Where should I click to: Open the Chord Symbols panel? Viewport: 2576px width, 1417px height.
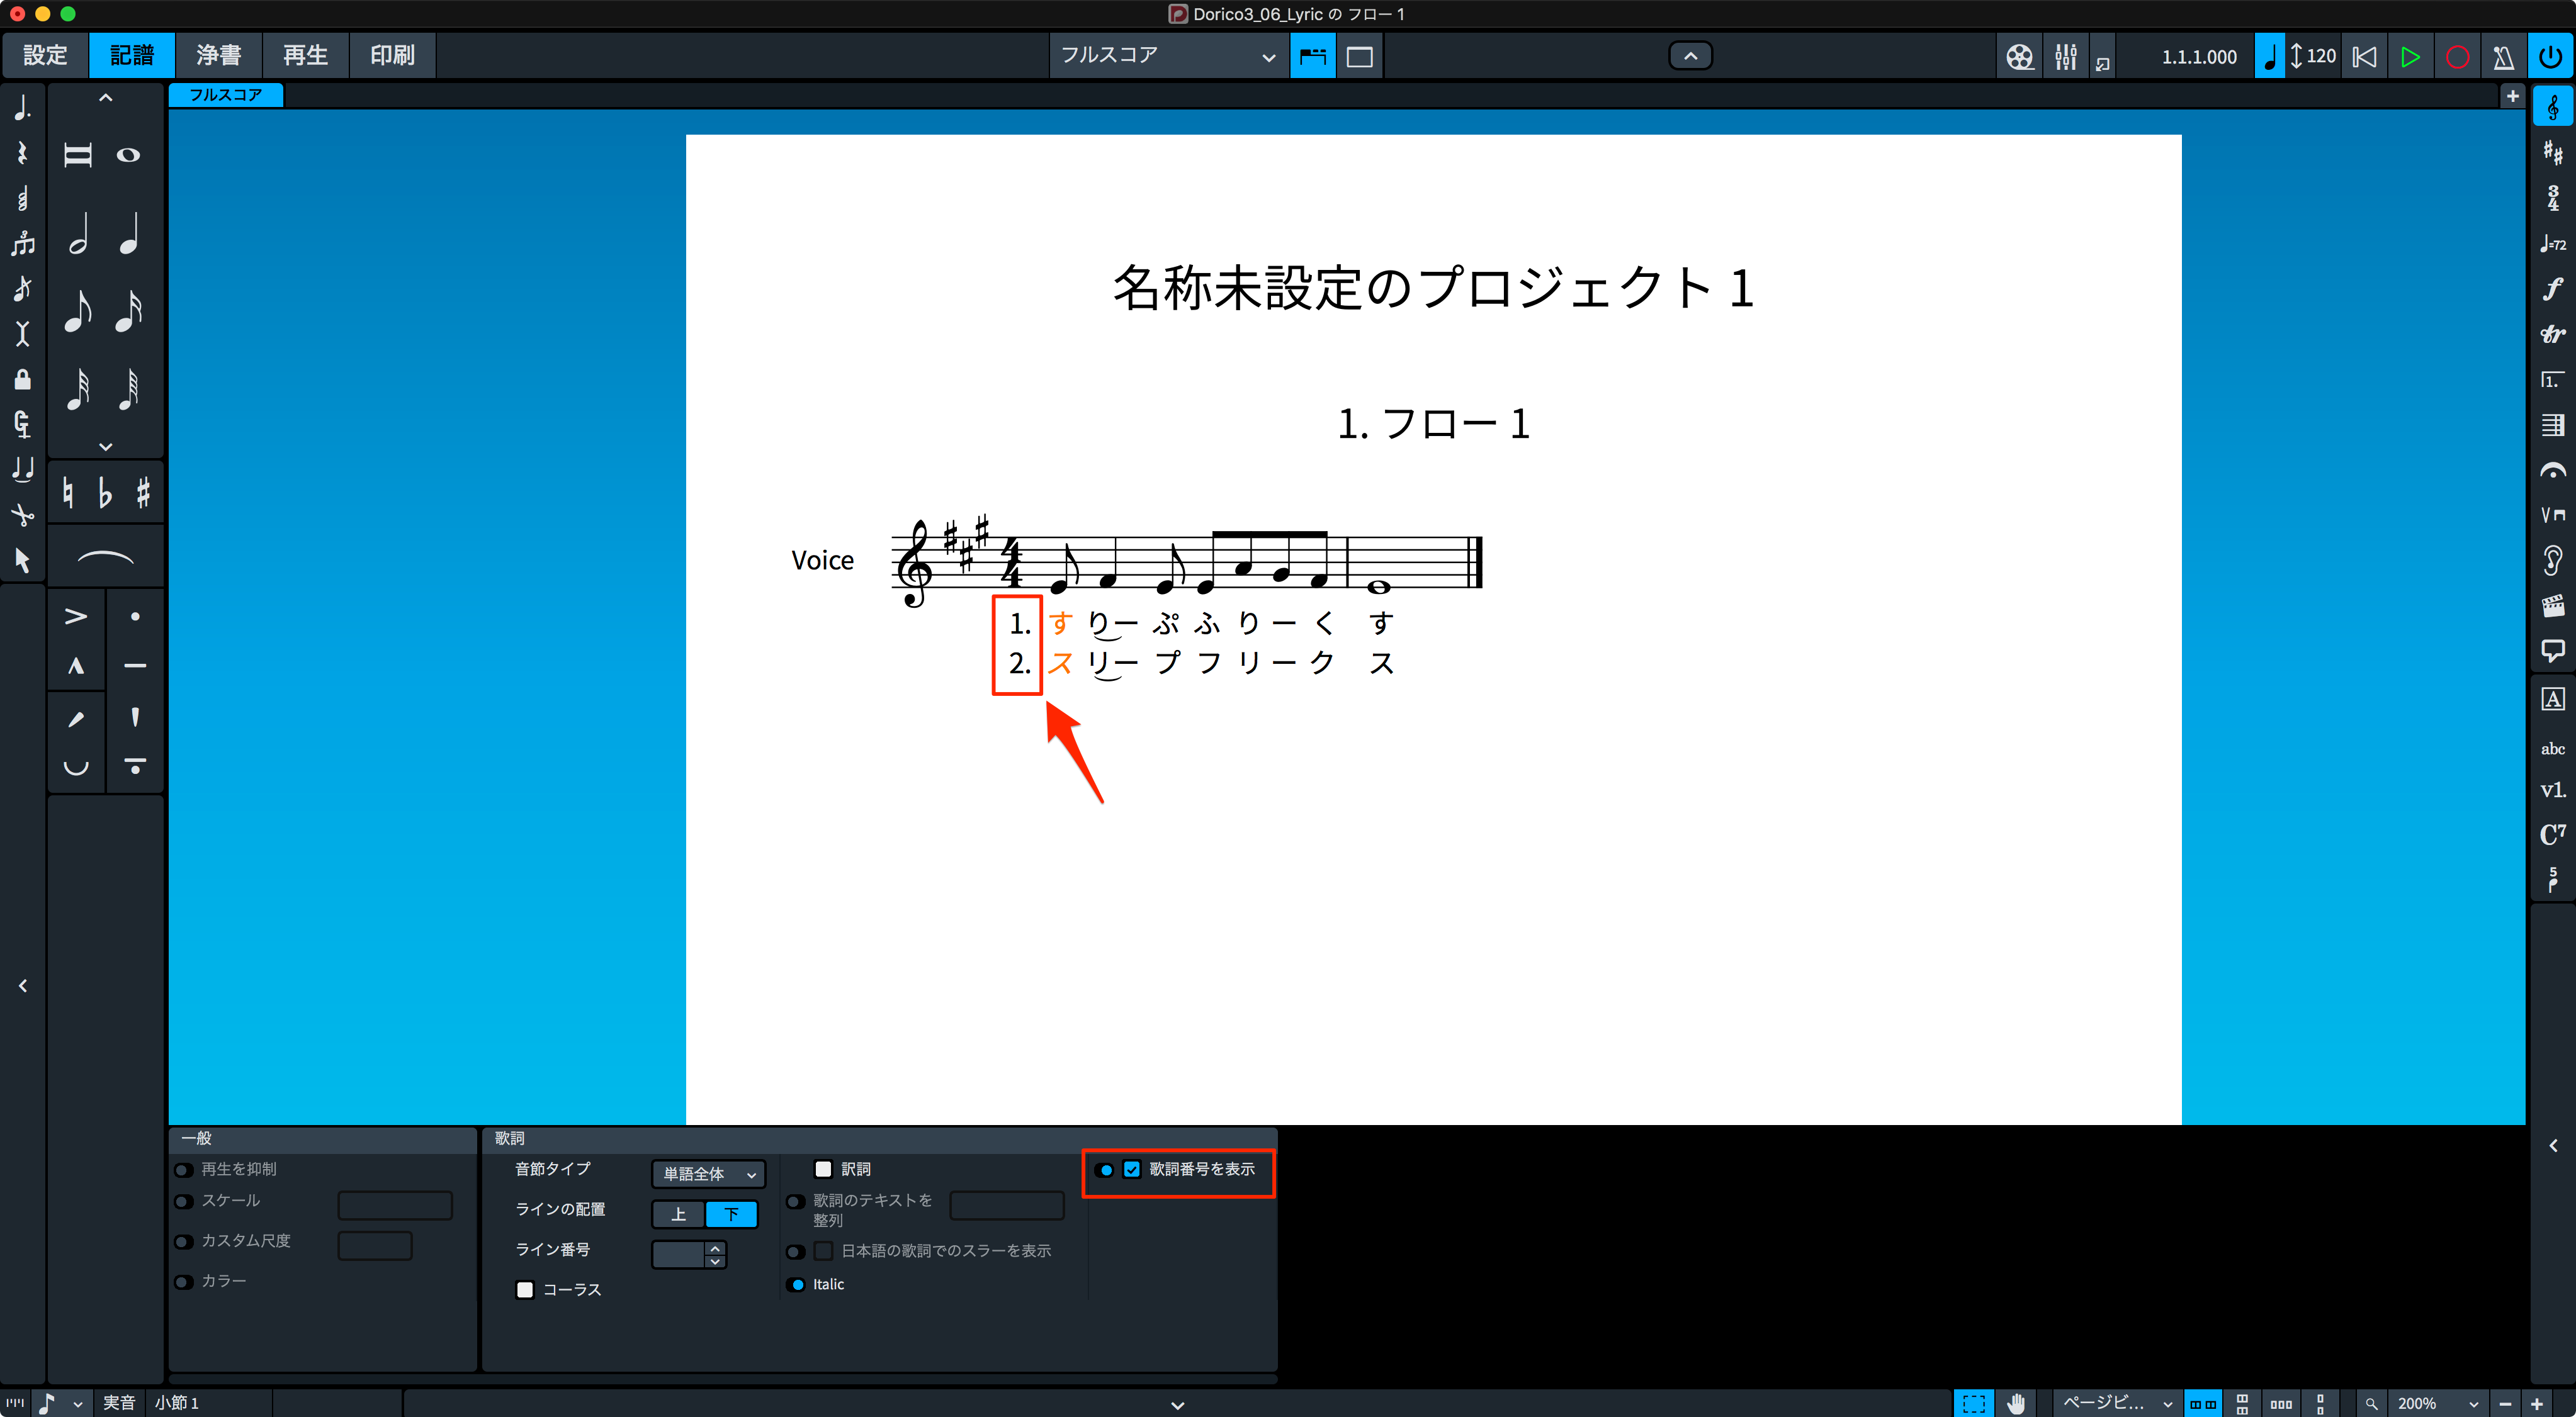tap(2553, 834)
